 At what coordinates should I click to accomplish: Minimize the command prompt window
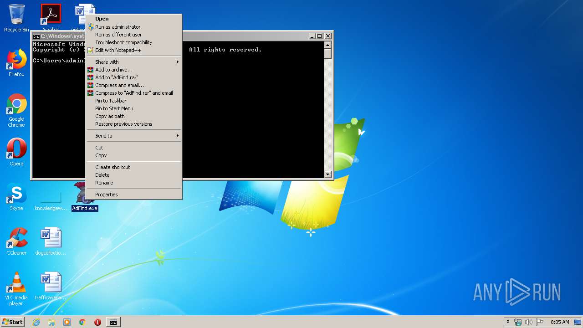coord(312,36)
